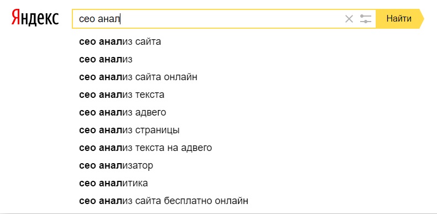The image size is (437, 214).
Task: Go to Yandex homepage via Яндекс logo
Action: 35,17
